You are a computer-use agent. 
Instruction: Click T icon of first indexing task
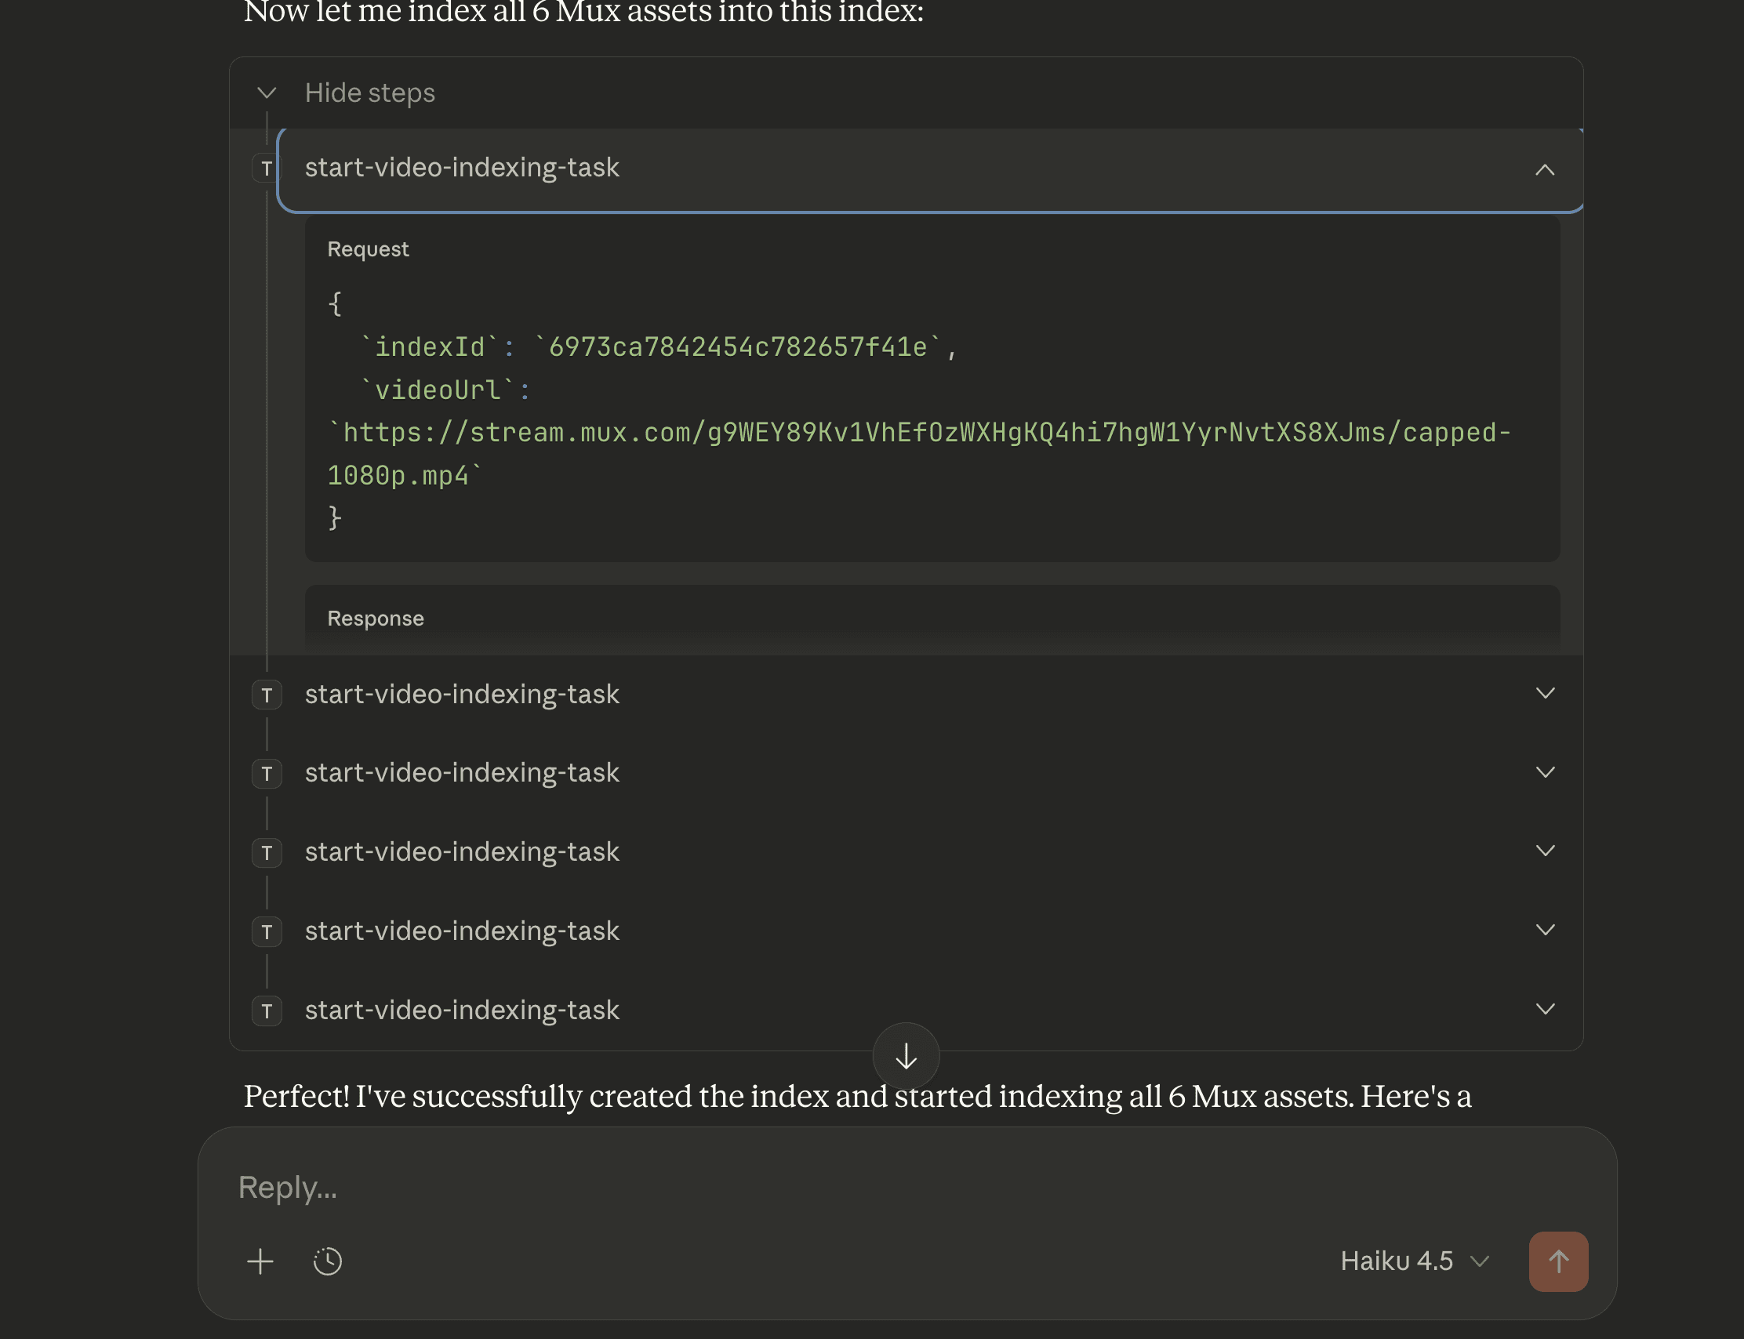[266, 169]
